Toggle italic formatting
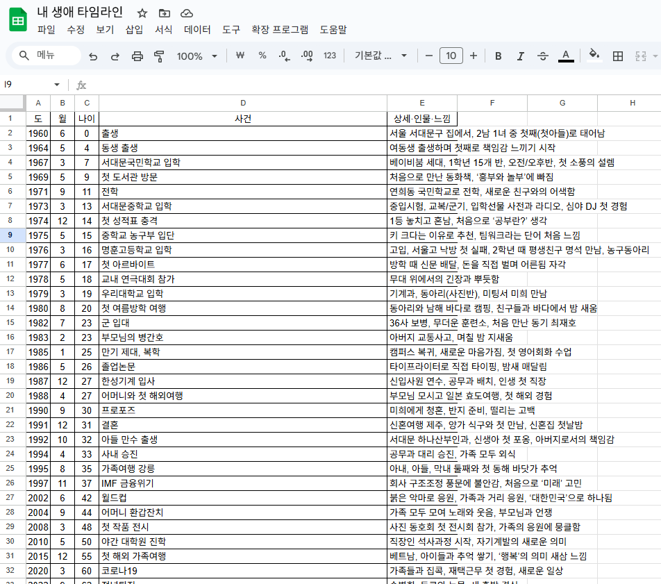Screen dimensions: 661x584 (x=521, y=56)
